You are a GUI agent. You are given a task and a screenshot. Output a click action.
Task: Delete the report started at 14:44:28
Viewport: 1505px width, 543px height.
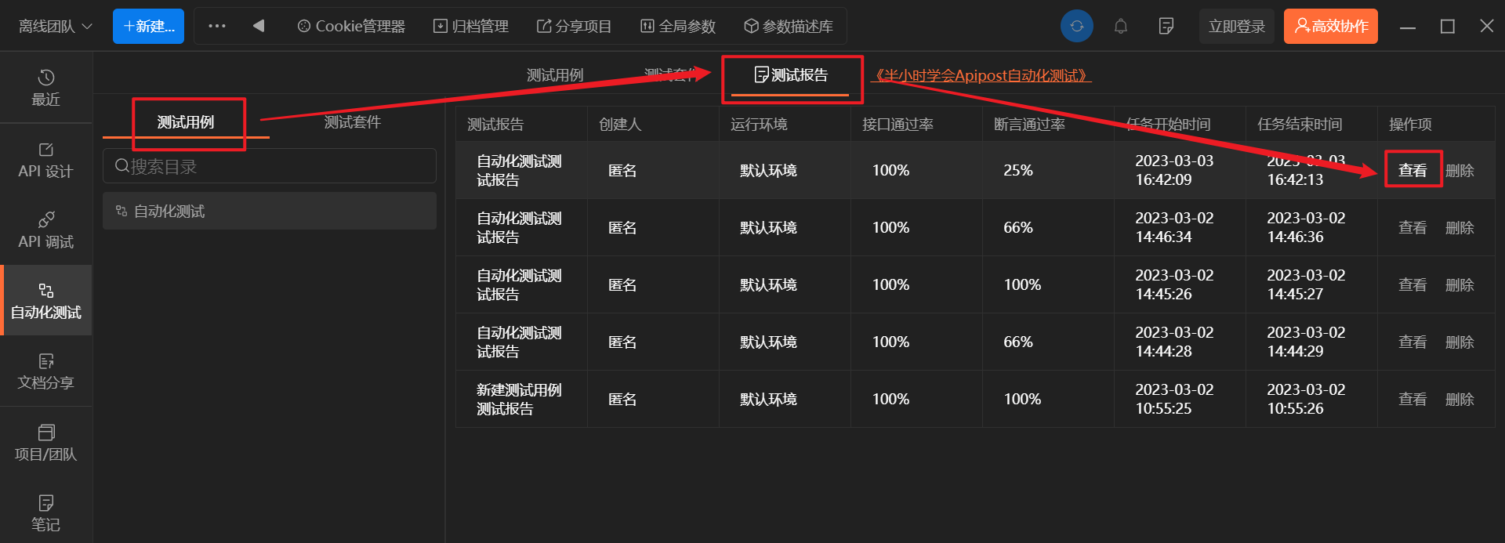pyautogui.click(x=1460, y=342)
